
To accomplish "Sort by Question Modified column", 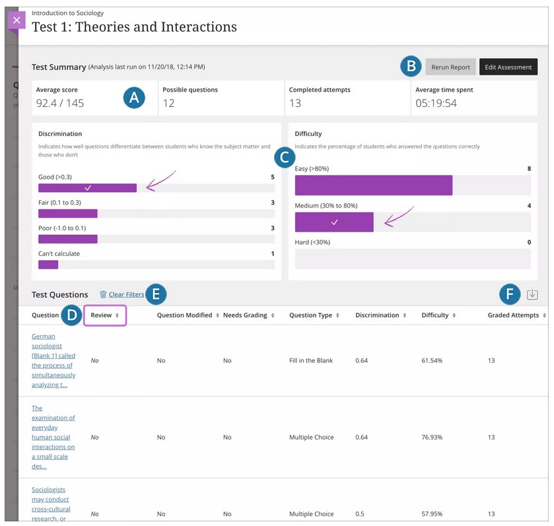I will pyautogui.click(x=184, y=315).
